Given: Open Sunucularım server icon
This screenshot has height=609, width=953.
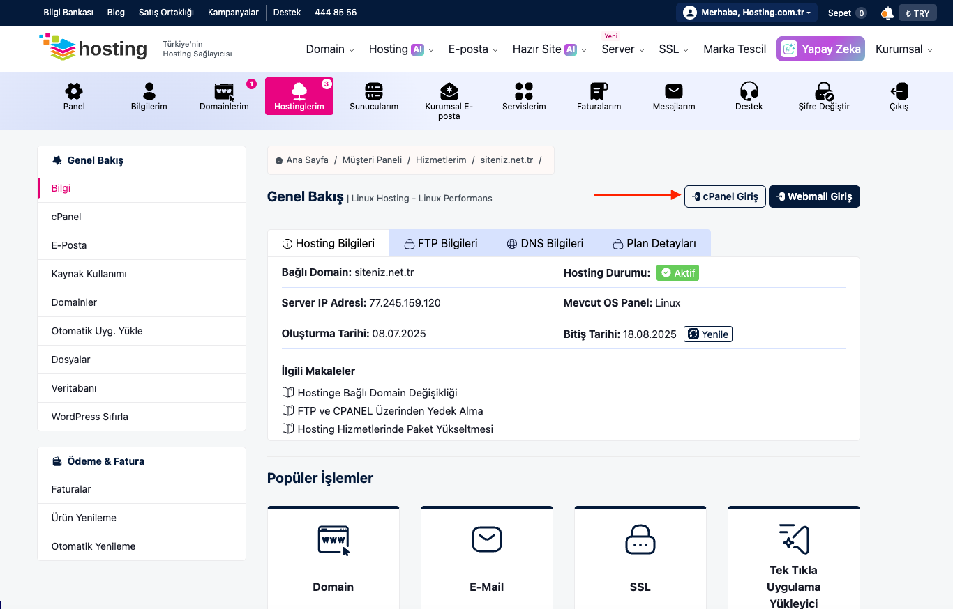Looking at the screenshot, I should click(x=374, y=91).
